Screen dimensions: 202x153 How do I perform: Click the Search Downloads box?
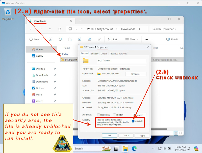[166, 29]
